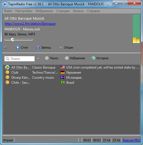This screenshot has width=143, height=145.
Task: Minimize the TapinRadio window
Action: (116, 3)
